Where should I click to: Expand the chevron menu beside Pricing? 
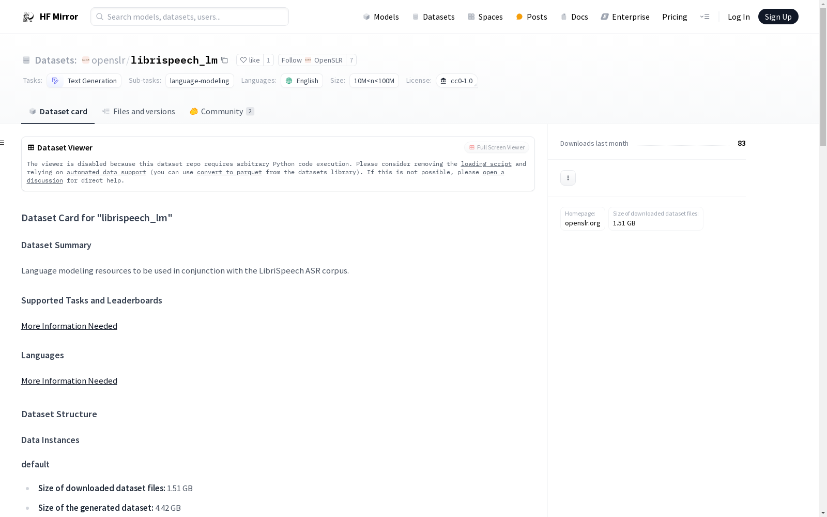(705, 17)
